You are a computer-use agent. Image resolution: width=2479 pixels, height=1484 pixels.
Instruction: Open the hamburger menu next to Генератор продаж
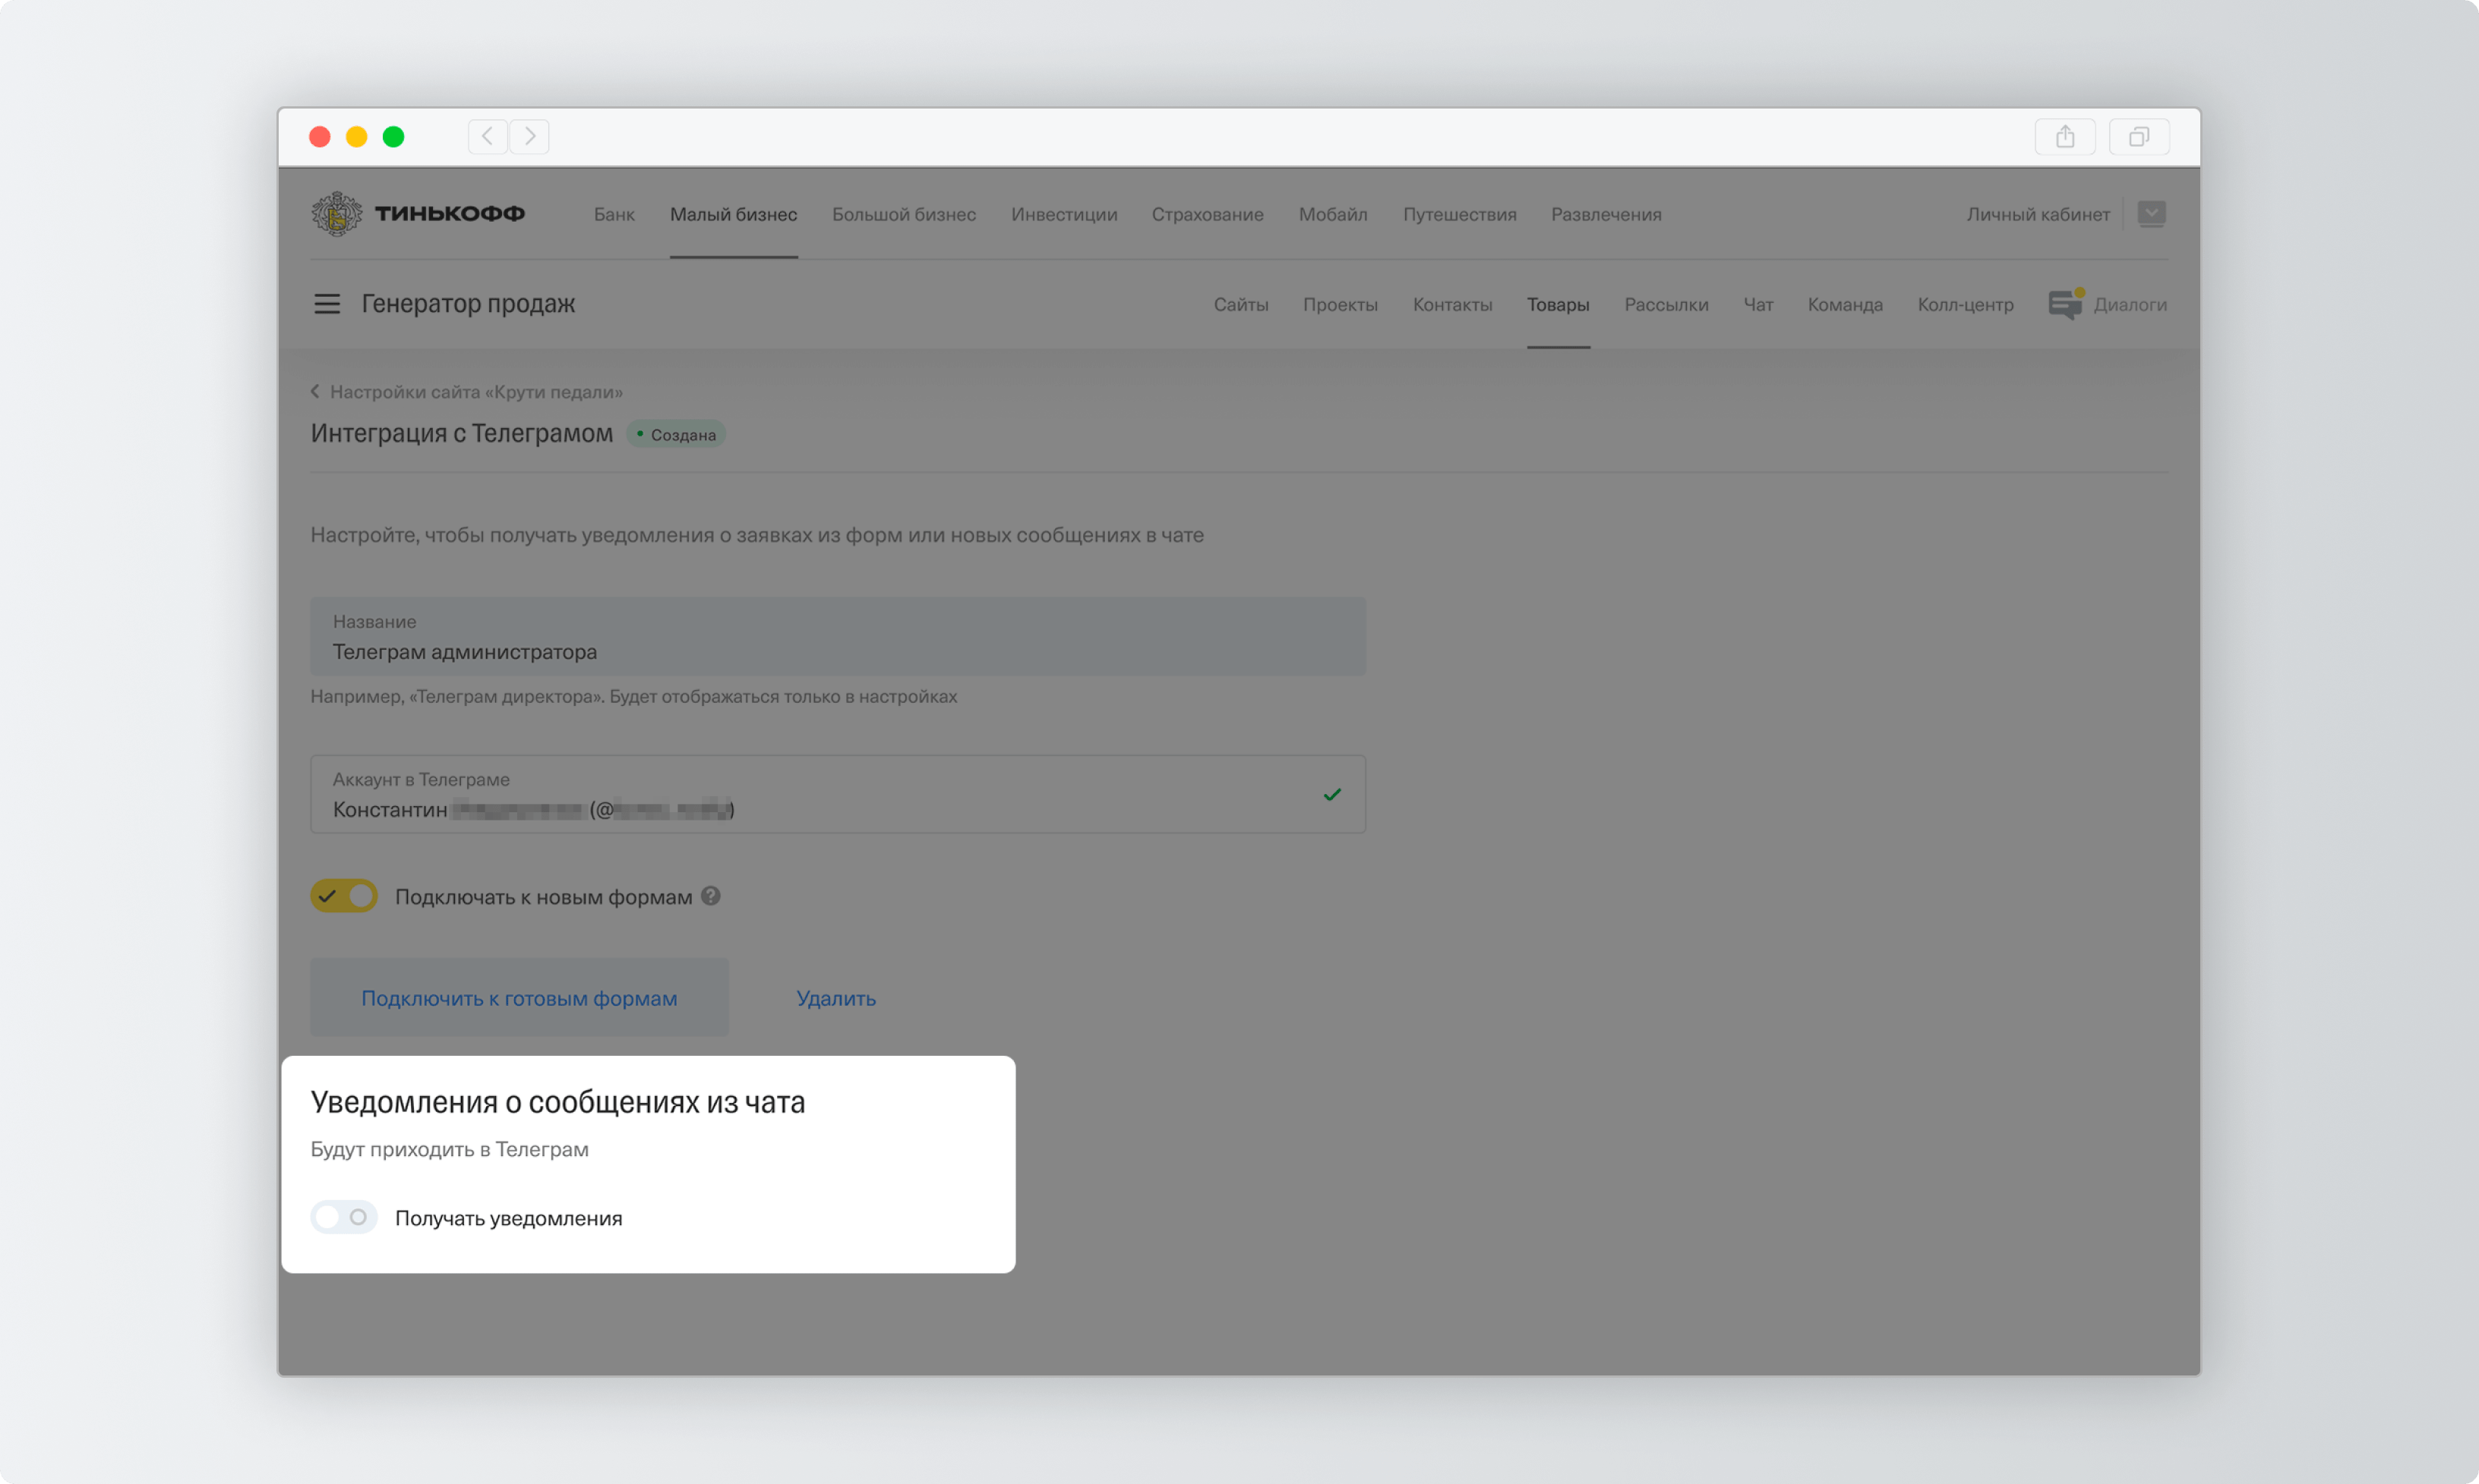tap(327, 304)
